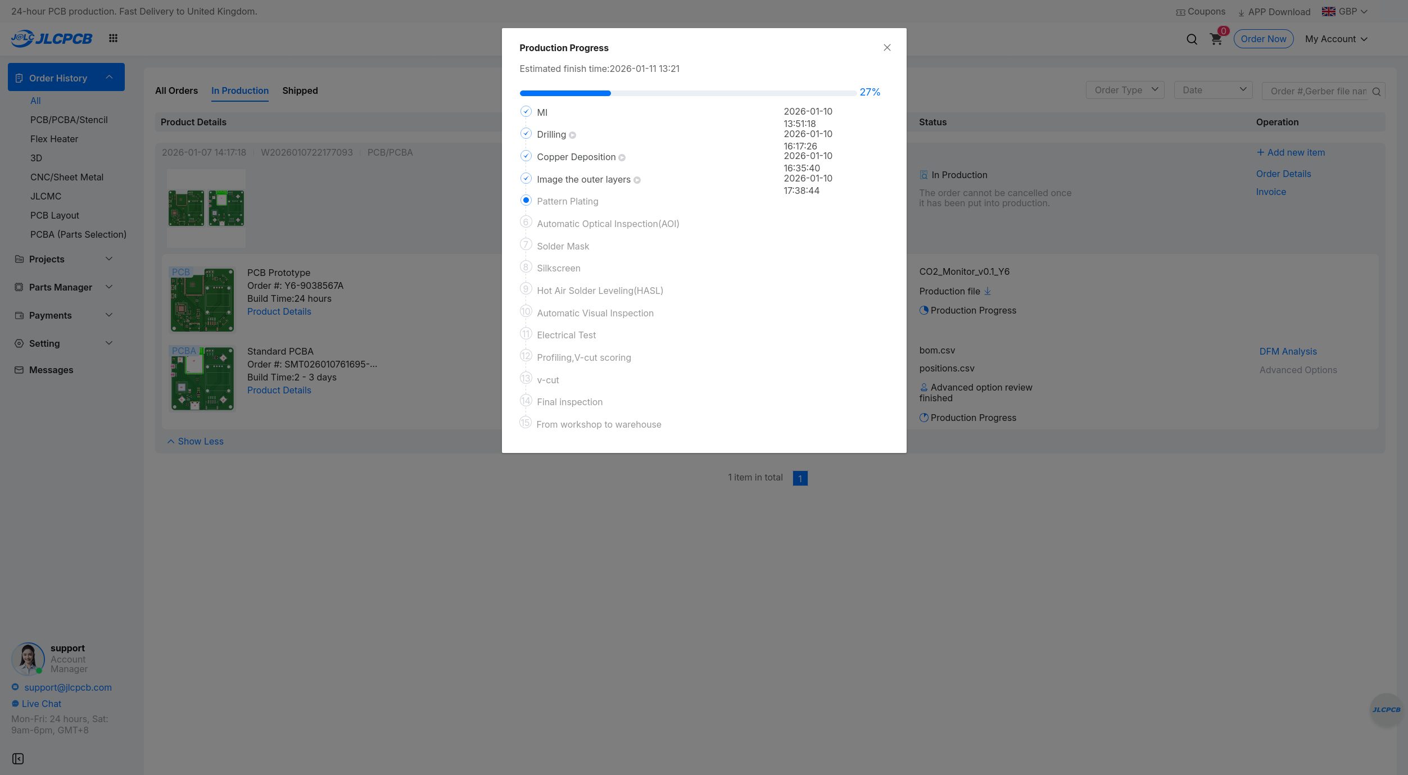Viewport: 1408px width, 775px height.
Task: Click the Image the outer layers checkmark
Action: 526,179
